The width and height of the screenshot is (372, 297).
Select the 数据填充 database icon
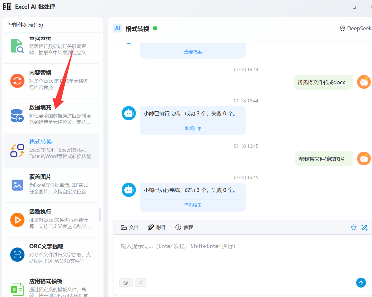(17, 116)
